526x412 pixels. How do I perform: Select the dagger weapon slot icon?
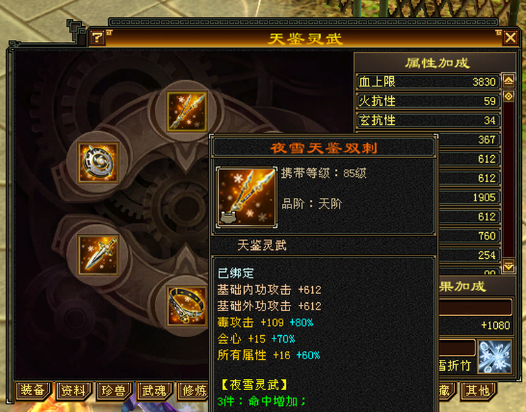[98, 255]
